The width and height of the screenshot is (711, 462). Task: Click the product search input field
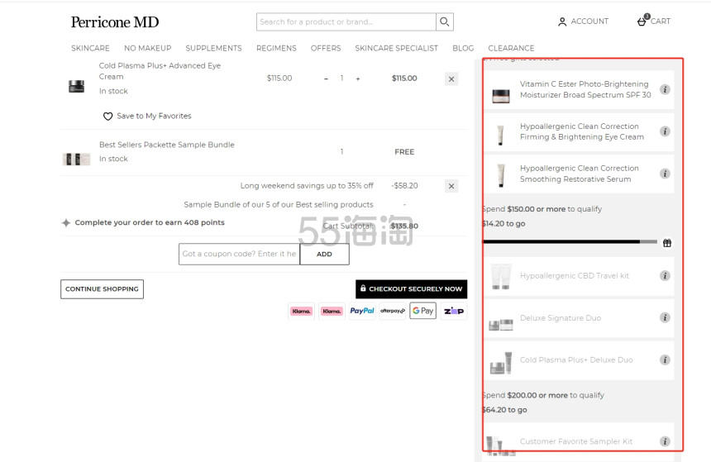click(346, 21)
